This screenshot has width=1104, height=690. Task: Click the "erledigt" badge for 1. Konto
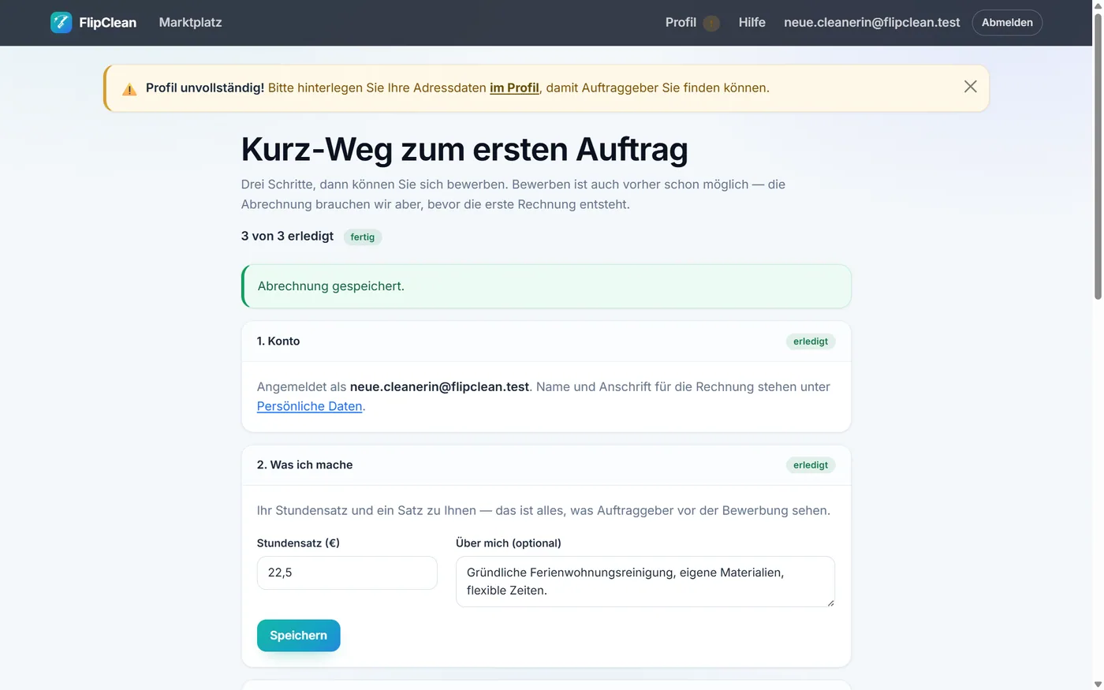(811, 341)
